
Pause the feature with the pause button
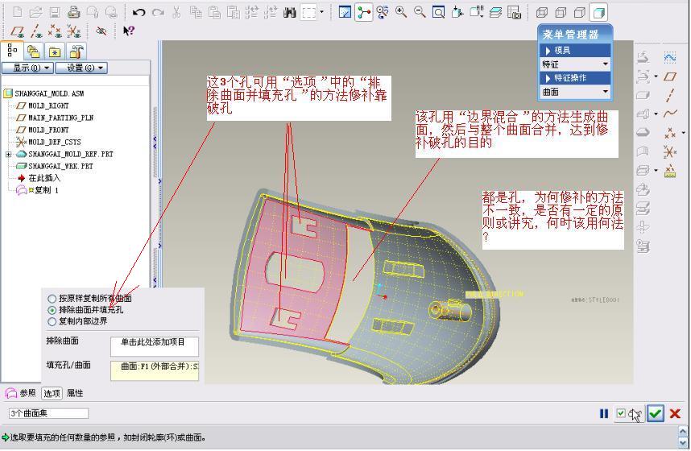pos(604,413)
